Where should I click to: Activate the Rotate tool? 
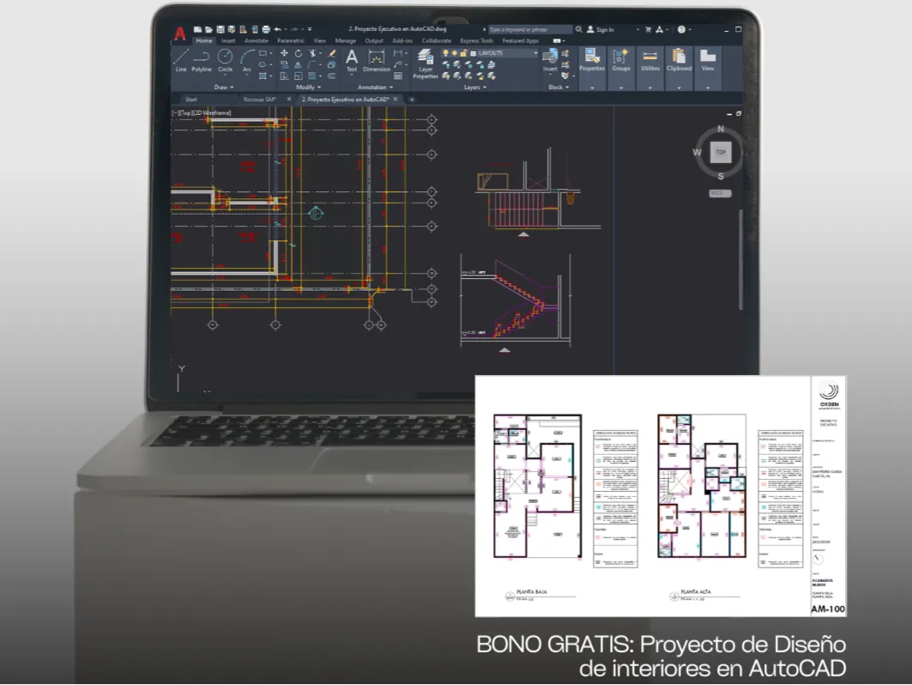[299, 53]
